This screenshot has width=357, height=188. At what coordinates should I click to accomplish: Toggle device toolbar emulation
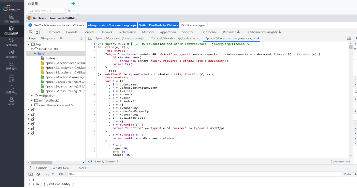(37, 32)
